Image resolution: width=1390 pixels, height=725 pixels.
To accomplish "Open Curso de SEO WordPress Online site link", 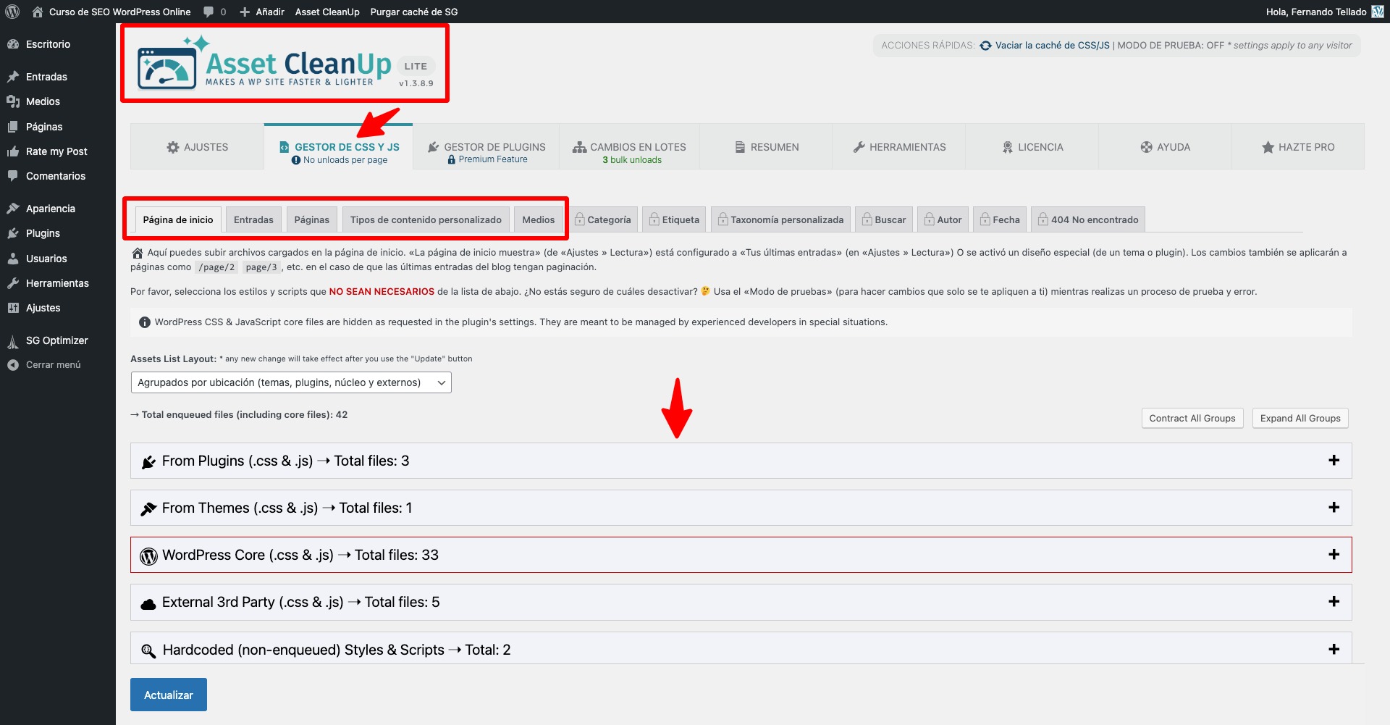I will [x=111, y=12].
